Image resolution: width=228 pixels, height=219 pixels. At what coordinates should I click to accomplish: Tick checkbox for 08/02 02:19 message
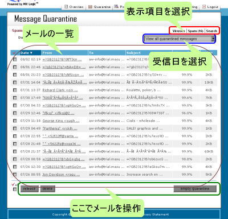15,59
